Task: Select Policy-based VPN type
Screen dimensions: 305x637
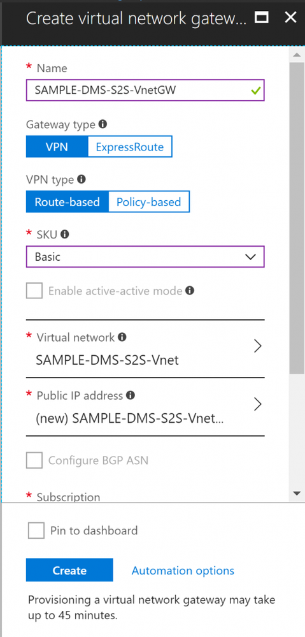Action: [x=148, y=202]
